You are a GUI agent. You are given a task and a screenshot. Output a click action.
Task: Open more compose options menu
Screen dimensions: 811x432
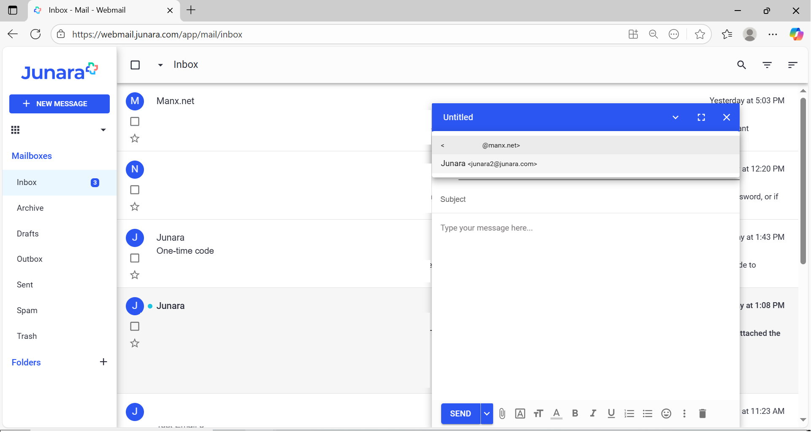click(684, 414)
